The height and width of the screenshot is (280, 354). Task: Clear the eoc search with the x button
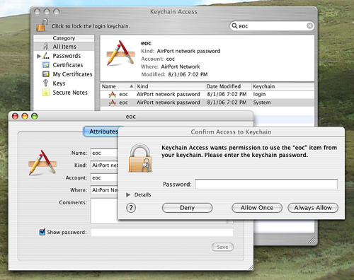click(309, 25)
